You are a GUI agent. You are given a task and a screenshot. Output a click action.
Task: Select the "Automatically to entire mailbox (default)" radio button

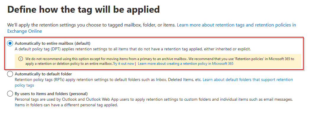(10, 43)
